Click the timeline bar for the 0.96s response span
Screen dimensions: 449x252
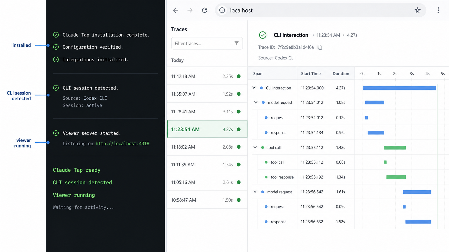376,133
